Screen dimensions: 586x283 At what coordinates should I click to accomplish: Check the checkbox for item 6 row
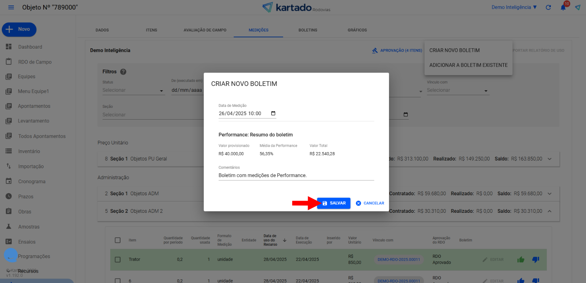[x=118, y=280]
